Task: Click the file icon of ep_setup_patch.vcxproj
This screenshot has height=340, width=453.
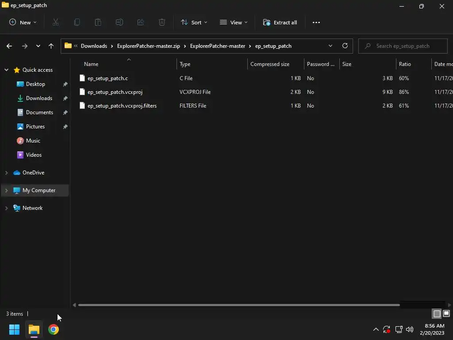Action: (x=82, y=92)
